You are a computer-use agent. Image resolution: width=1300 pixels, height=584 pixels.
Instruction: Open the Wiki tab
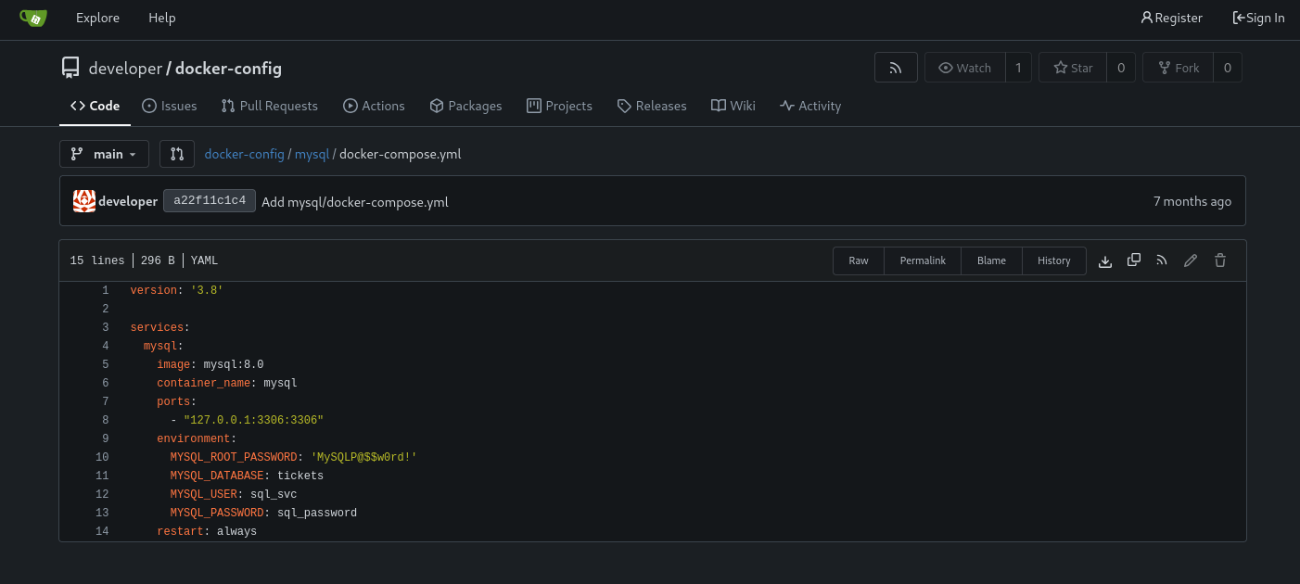pos(733,106)
